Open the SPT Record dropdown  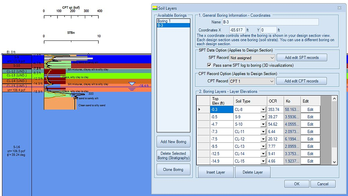(272, 58)
